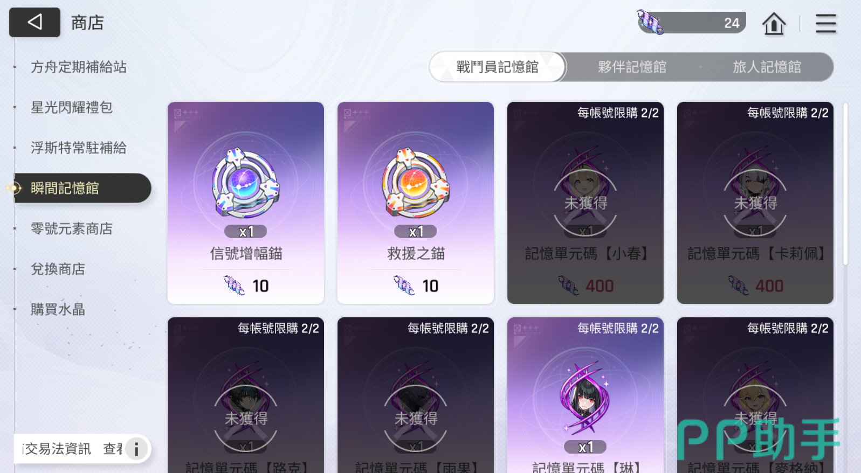The height and width of the screenshot is (473, 861).
Task: Click the 小春 memory unit card
Action: (586, 203)
